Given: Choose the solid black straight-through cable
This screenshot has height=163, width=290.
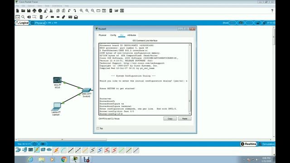Looking at the screenshot, I should [x=71, y=150].
